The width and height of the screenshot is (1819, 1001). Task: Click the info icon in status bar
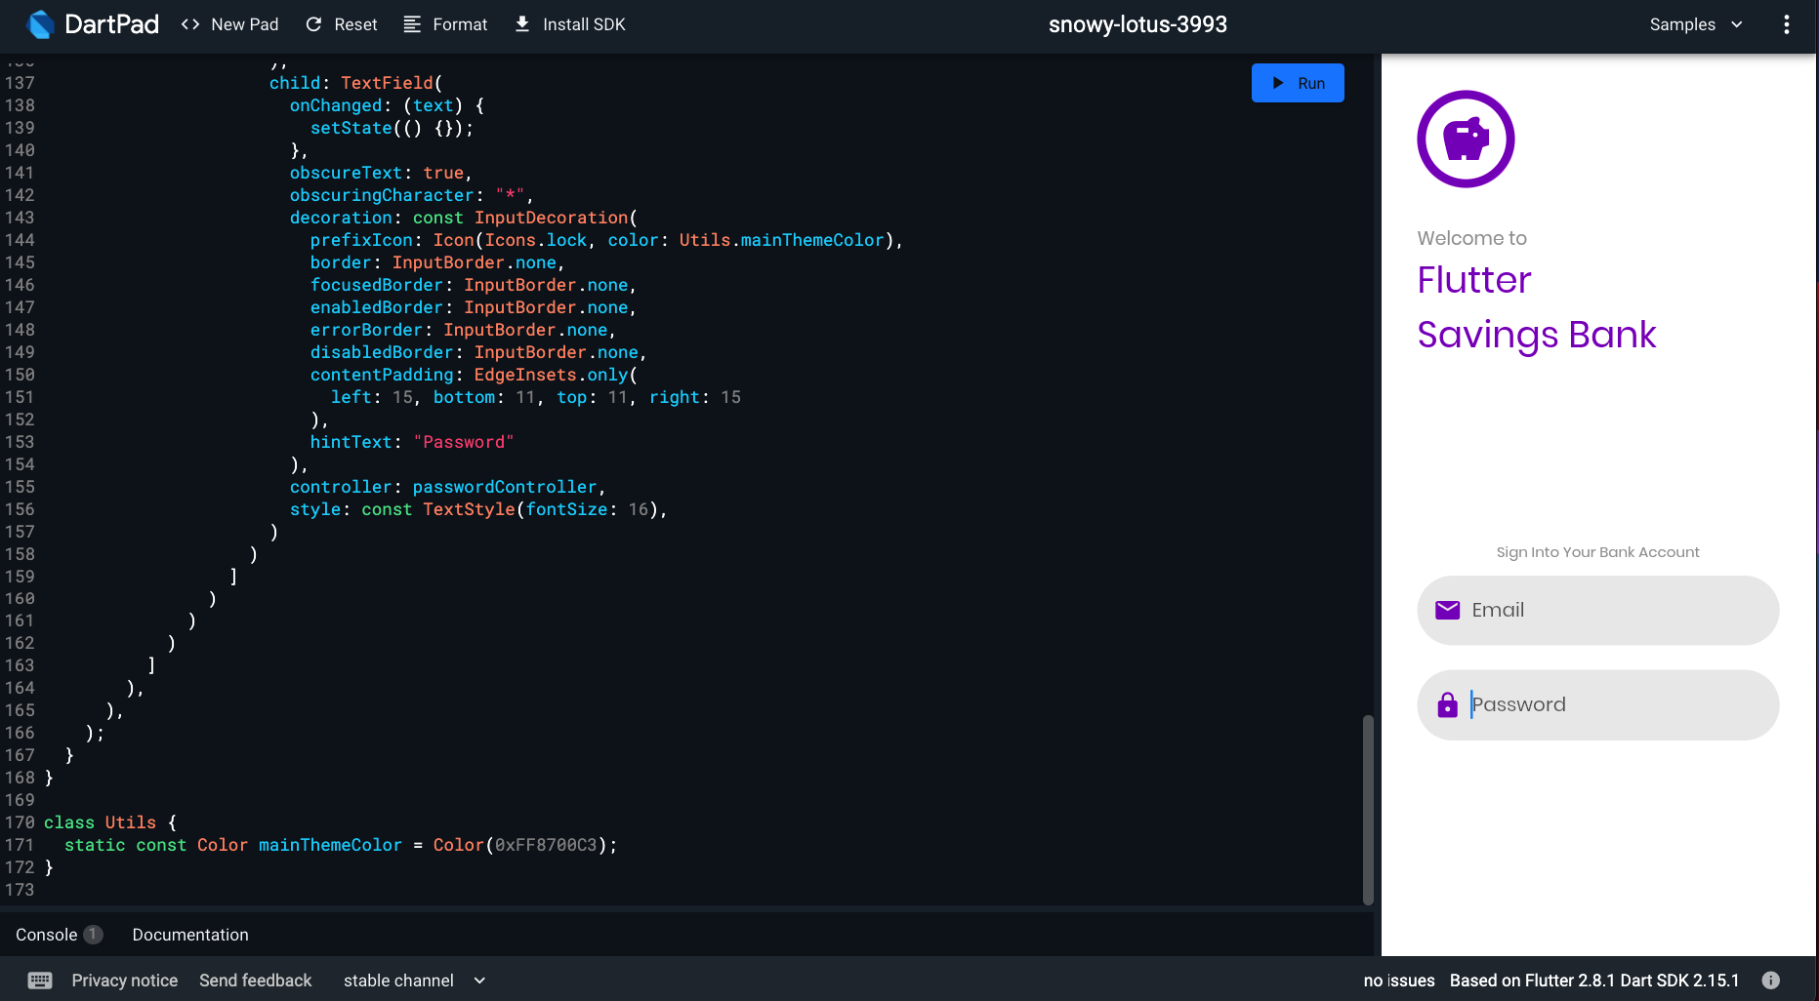1771,981
